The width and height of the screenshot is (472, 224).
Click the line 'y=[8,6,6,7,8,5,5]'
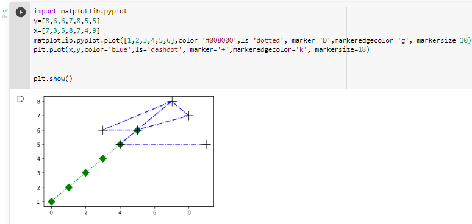[67, 21]
